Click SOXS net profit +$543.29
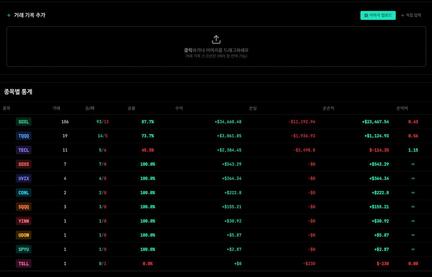 click(x=379, y=164)
